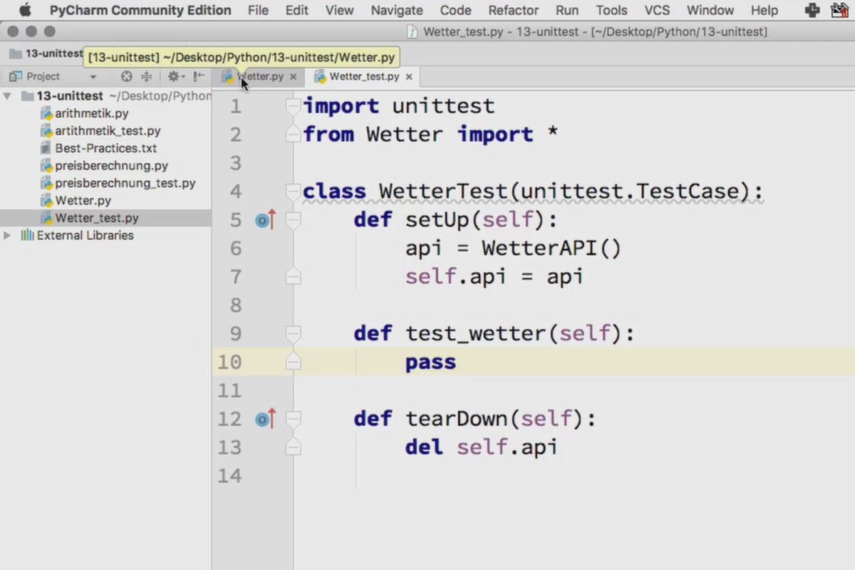Click the scroll from source target icon
The height and width of the screenshot is (570, 855).
pos(127,76)
